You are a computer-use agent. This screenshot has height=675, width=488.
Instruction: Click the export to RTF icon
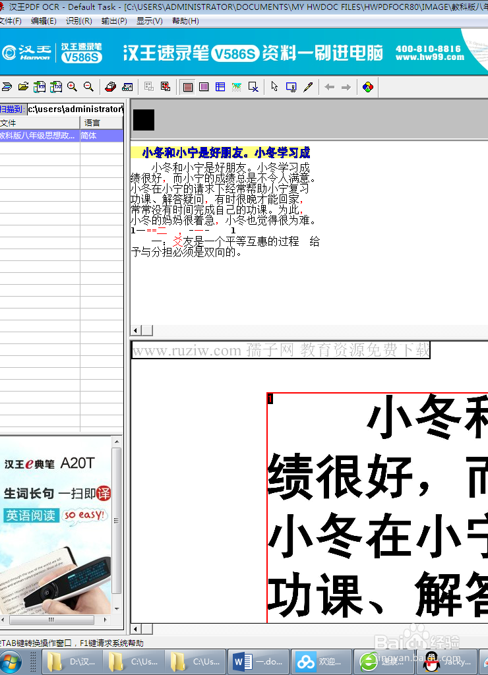click(40, 87)
